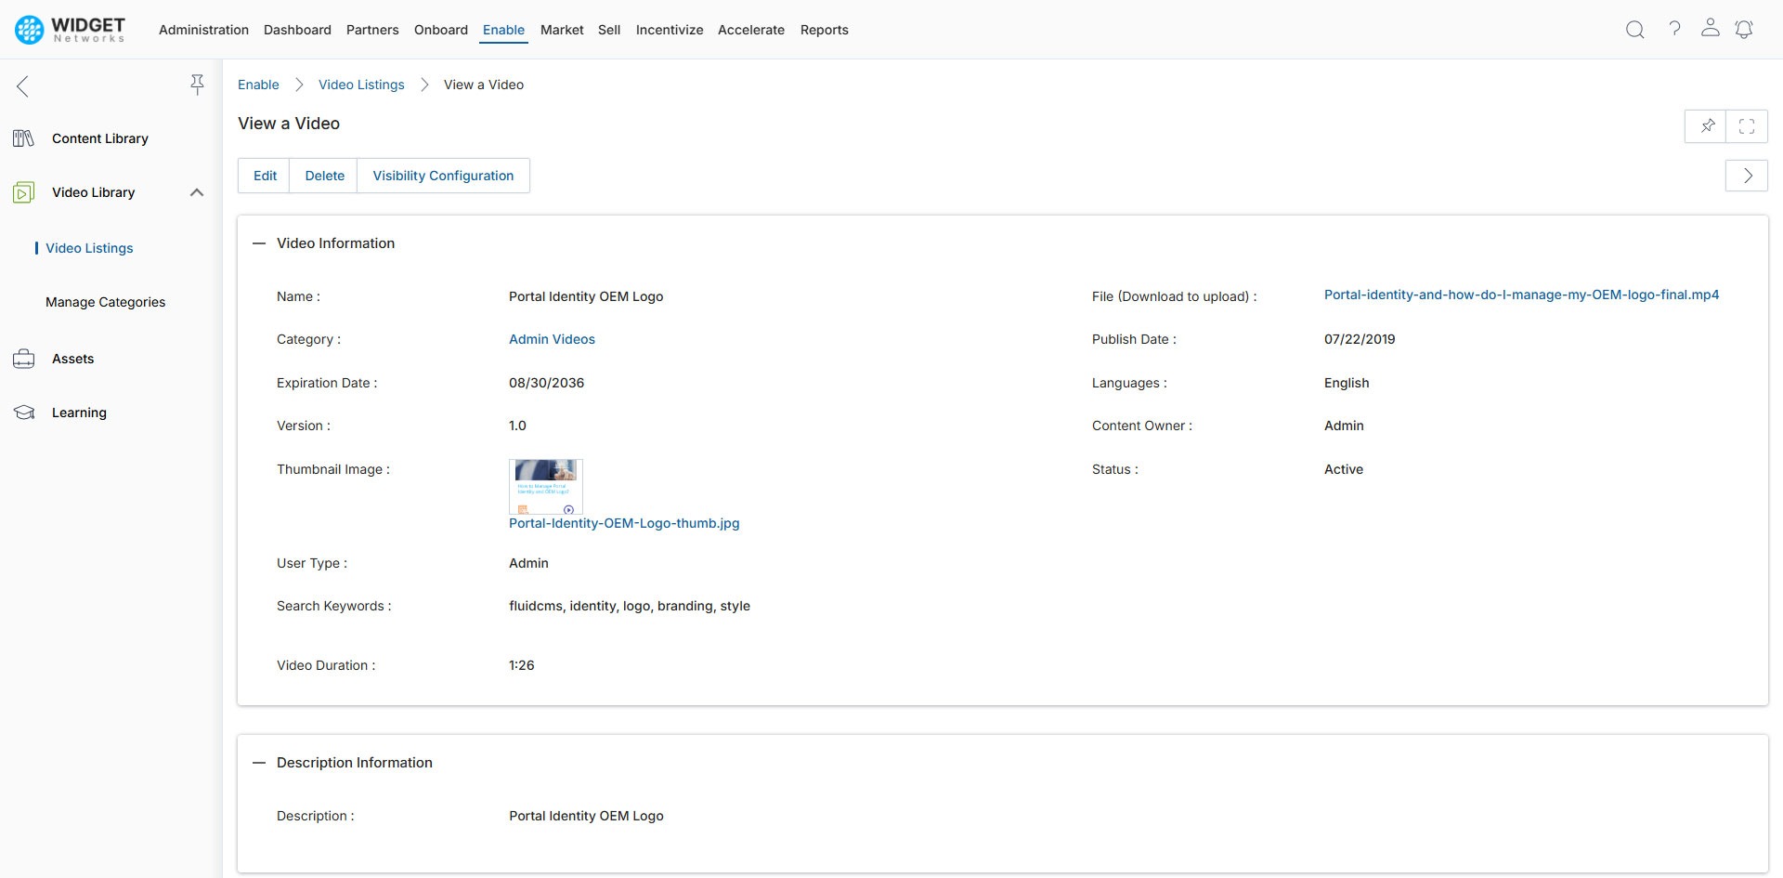Select the Video Library sidebar icon

click(x=22, y=192)
